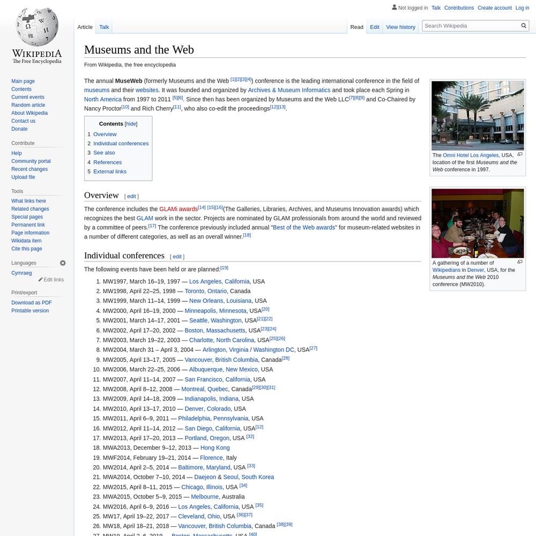Screen dimensions: 536x536
Task: Open the Edit tab
Action: tap(374, 27)
